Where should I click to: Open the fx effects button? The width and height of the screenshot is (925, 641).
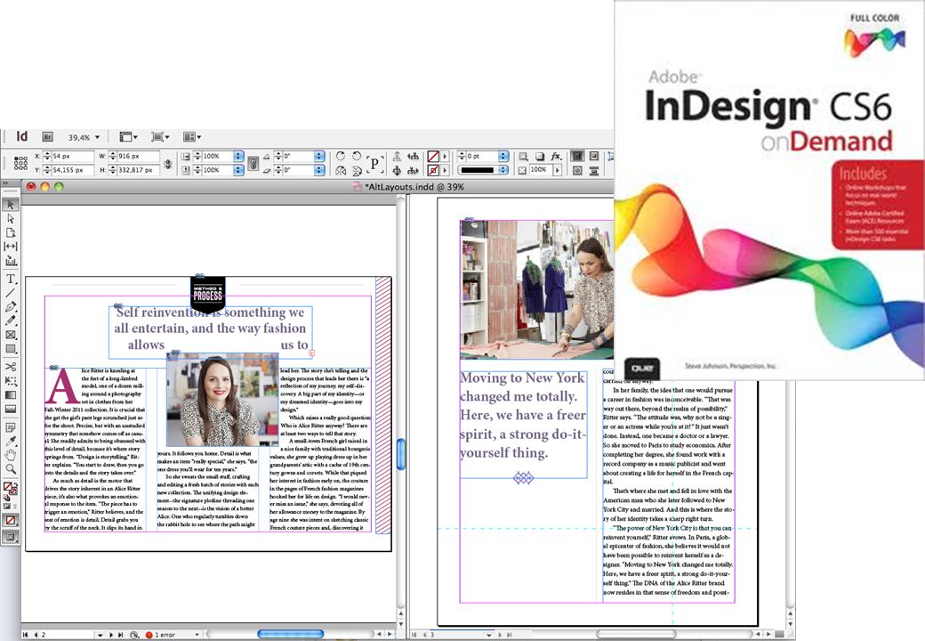click(x=556, y=157)
